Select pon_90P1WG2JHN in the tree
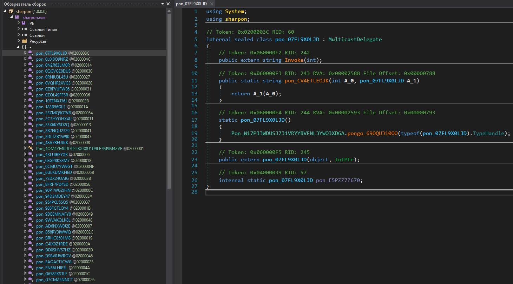 [64, 190]
